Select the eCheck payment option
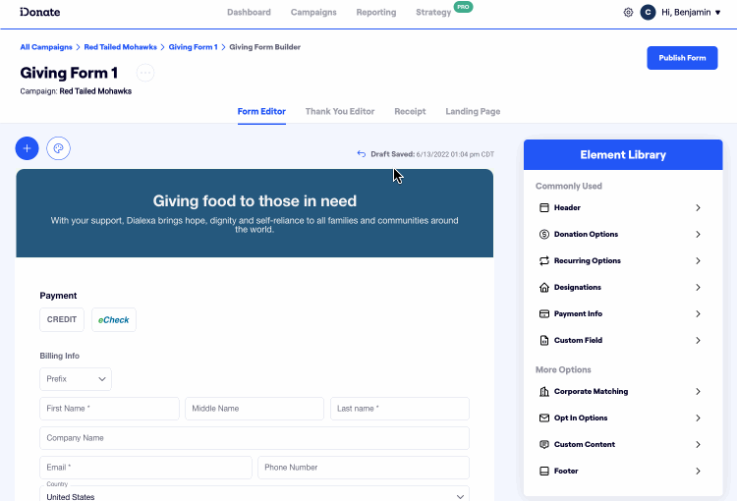This screenshot has height=501, width=737. pos(114,319)
